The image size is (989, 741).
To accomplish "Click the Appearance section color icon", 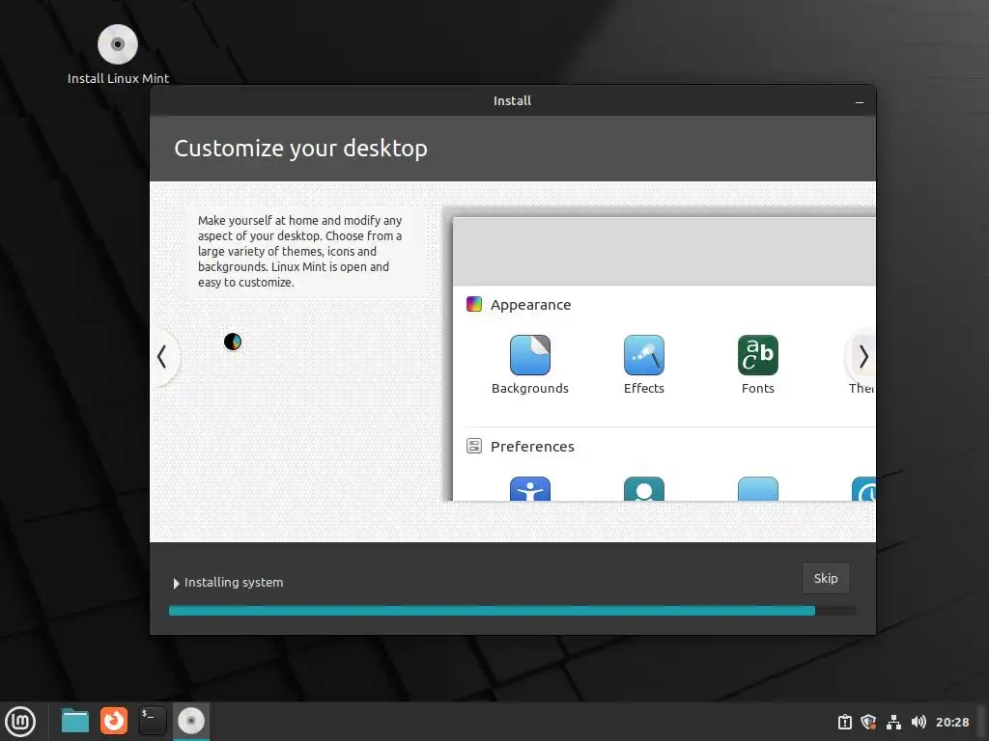I will tap(473, 304).
